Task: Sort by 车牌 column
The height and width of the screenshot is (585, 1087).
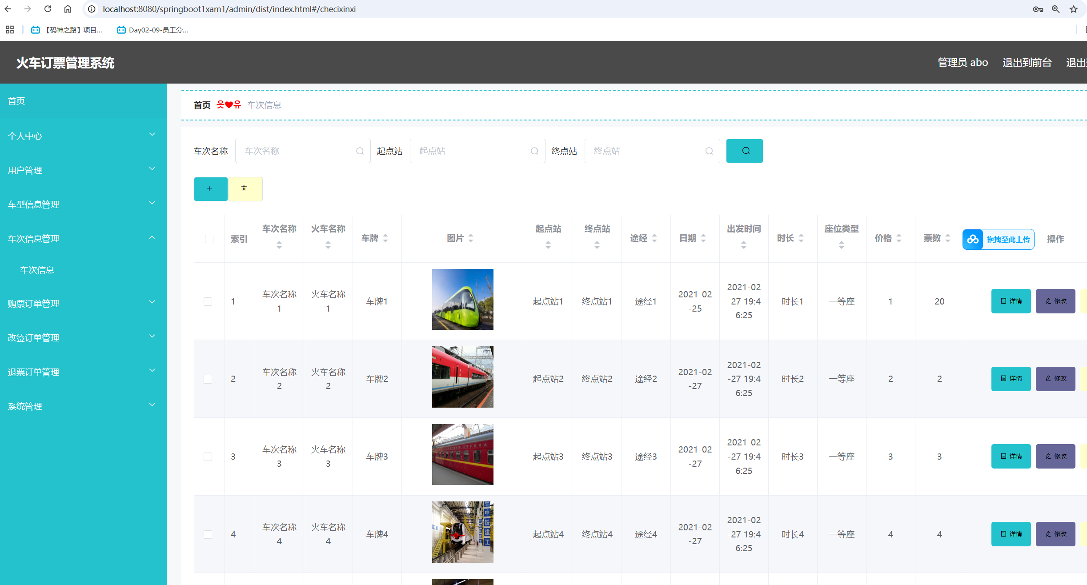Action: coord(385,238)
